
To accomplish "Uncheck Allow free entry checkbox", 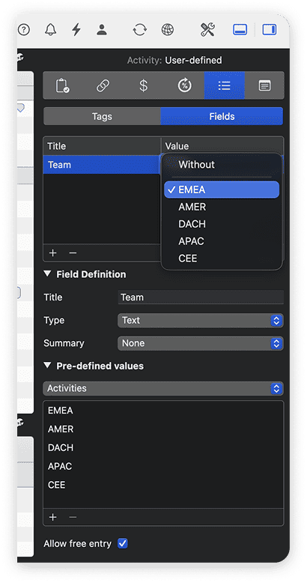I will point(123,543).
